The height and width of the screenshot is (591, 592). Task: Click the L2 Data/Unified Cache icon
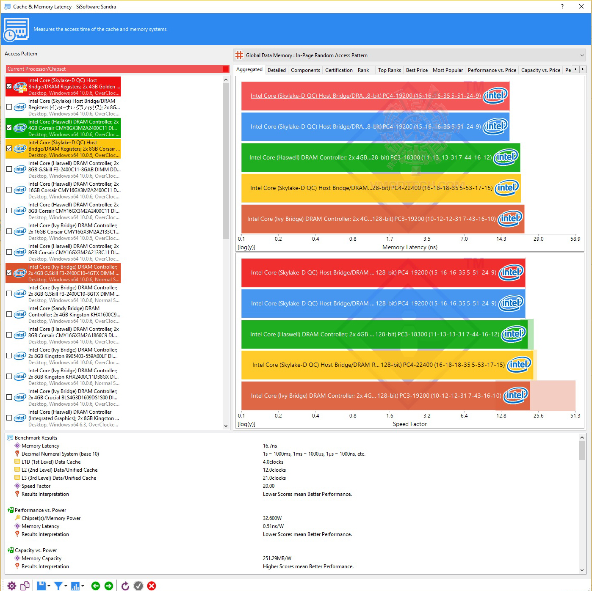click(17, 470)
